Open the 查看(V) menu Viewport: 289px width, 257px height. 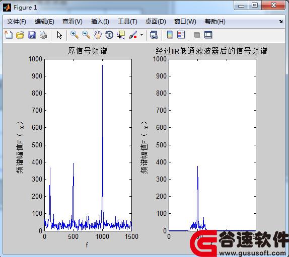(73, 22)
